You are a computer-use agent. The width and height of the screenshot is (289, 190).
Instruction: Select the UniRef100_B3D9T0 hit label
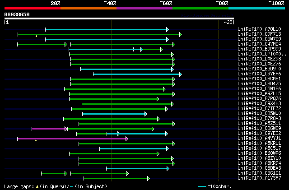click(x=259, y=69)
